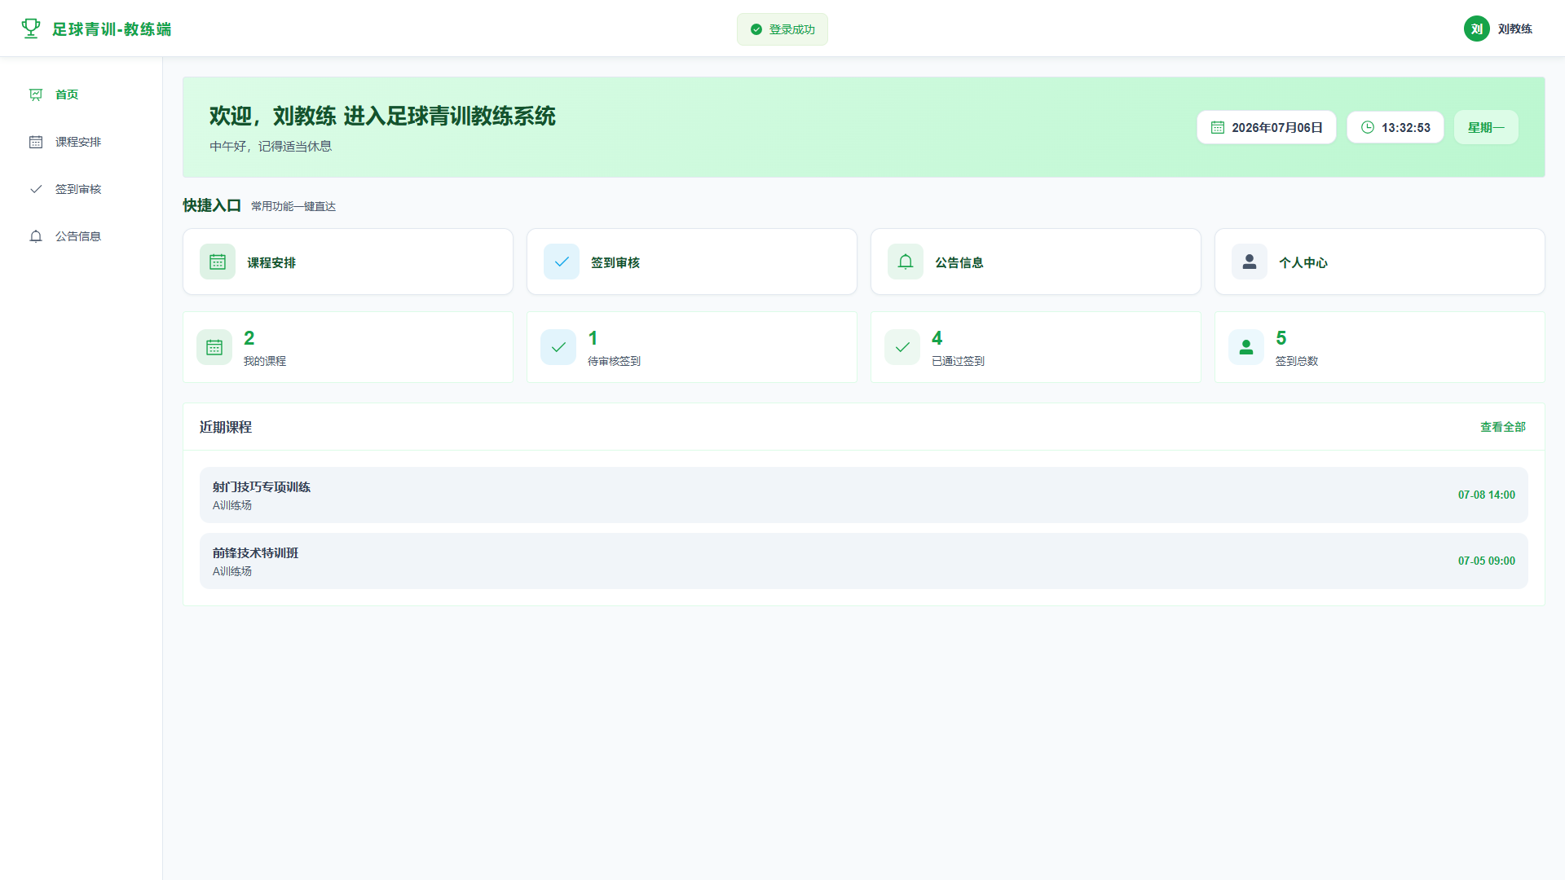The width and height of the screenshot is (1565, 880).
Task: Click 查看全部 link in 近期课程
Action: point(1503,427)
